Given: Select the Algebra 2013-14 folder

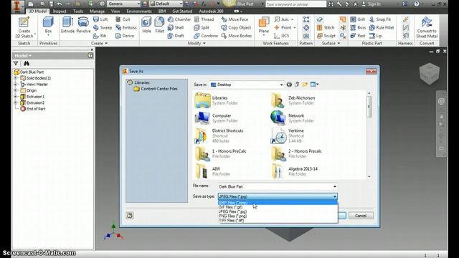Looking at the screenshot, I should [x=295, y=171].
